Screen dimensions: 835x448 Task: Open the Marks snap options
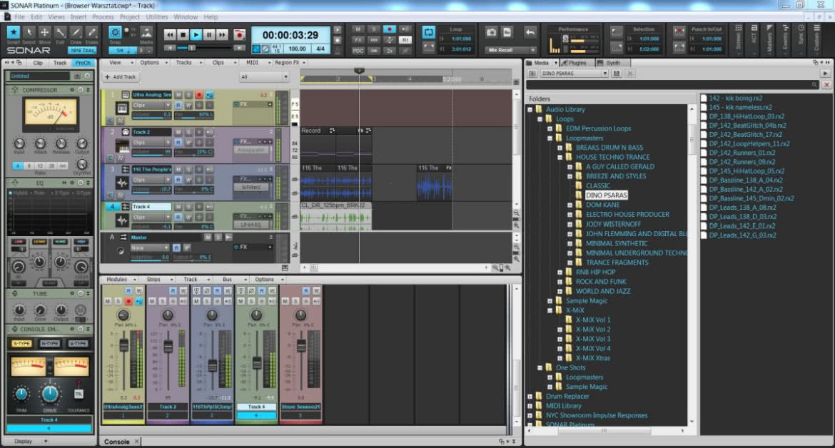[x=146, y=34]
